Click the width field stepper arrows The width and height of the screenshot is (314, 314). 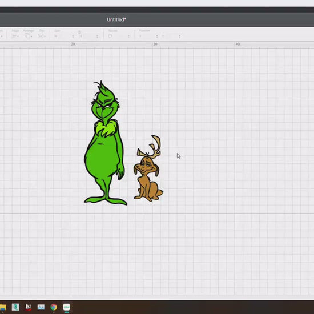(73, 36)
